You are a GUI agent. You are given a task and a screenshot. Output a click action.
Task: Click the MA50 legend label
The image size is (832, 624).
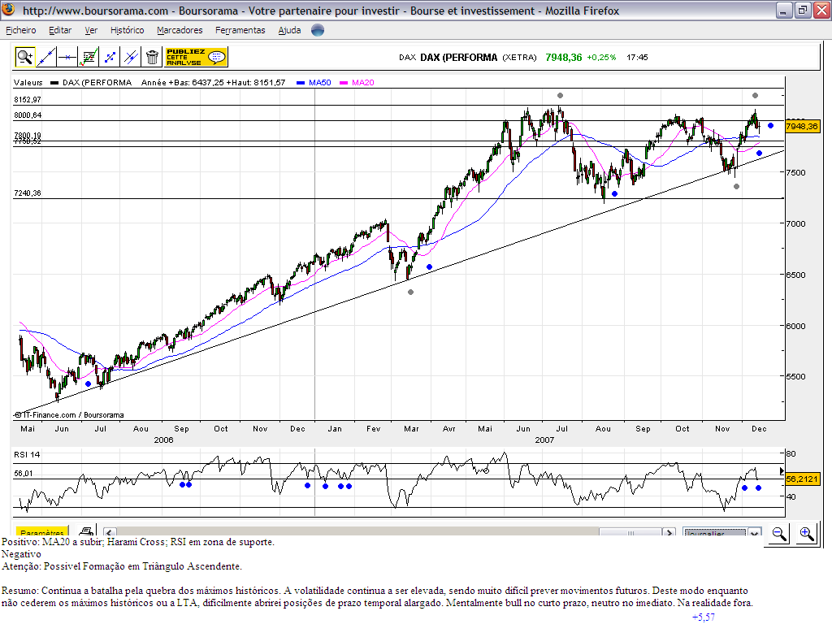click(320, 82)
